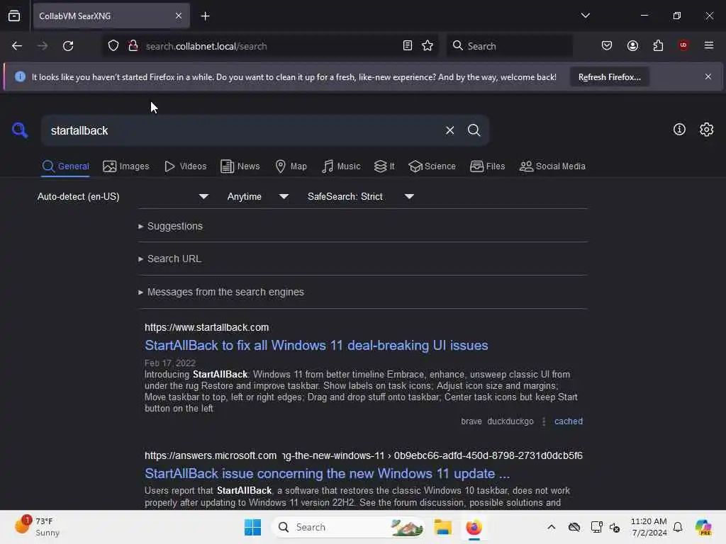Toggle reader view icon
The width and height of the screenshot is (726, 544).
coord(408,46)
